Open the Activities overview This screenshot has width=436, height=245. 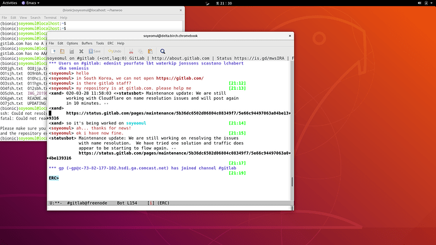click(x=9, y=3)
